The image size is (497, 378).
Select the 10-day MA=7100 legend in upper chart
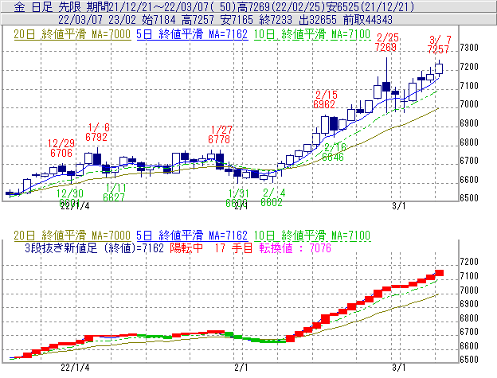[x=312, y=34]
